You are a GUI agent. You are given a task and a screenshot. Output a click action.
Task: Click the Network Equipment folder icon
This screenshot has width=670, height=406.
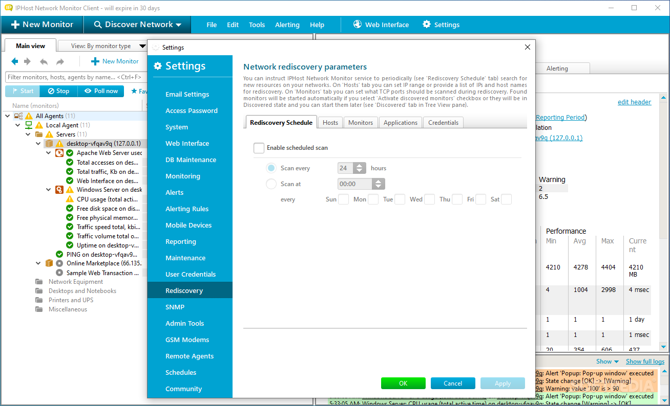39,282
